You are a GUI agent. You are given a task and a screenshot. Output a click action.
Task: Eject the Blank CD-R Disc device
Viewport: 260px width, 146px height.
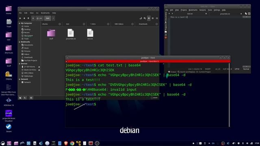(x=39, y=70)
